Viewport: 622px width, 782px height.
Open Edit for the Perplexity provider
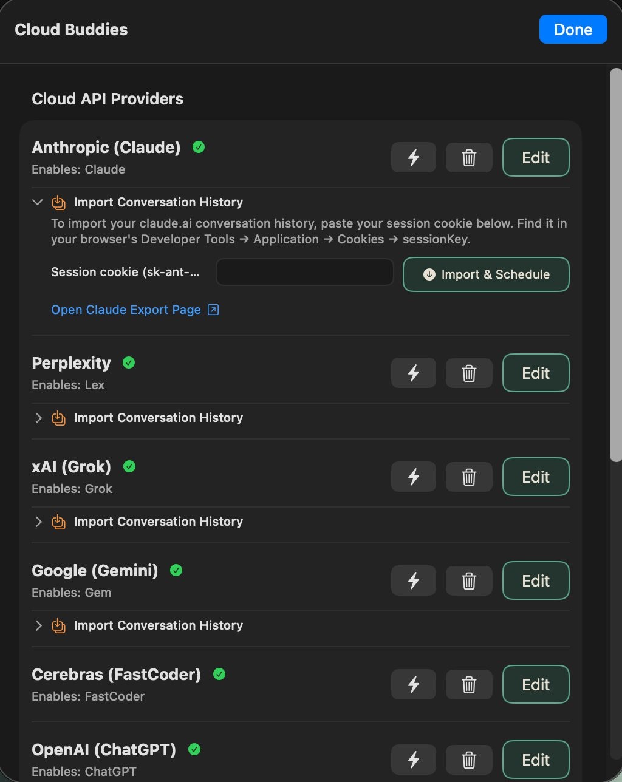tap(536, 373)
